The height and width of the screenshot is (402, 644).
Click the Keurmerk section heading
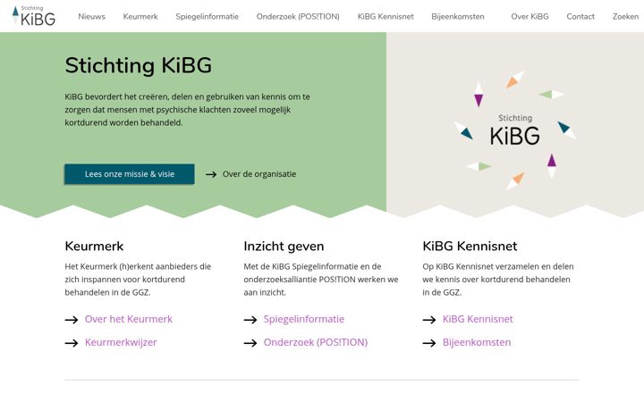click(x=94, y=247)
